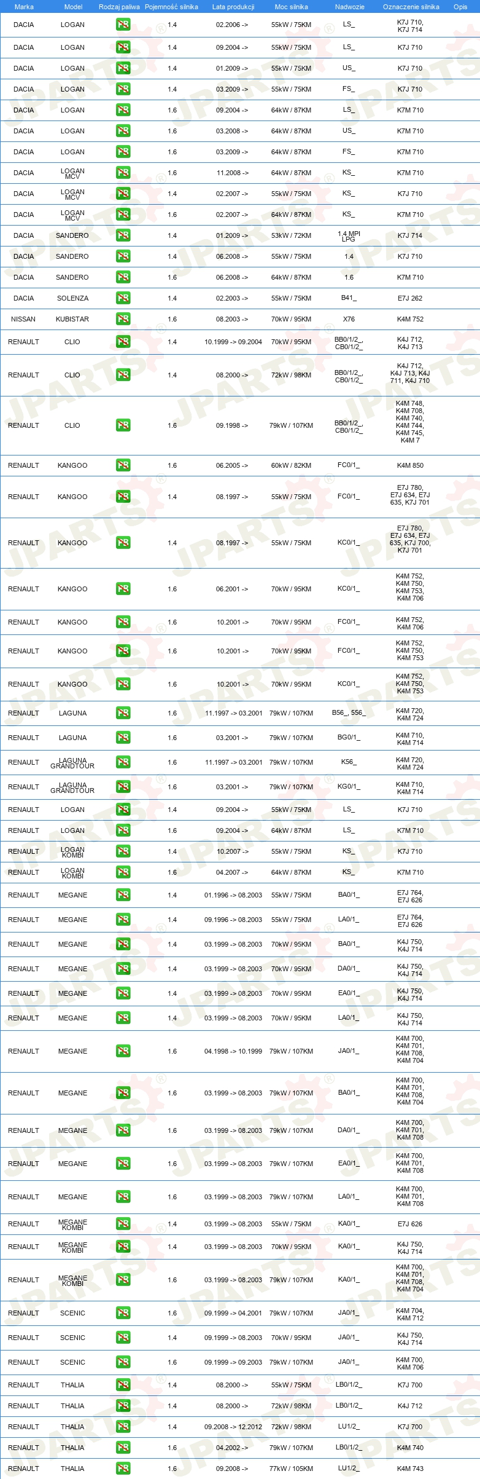Select the SOLENZA model cell

point(72,298)
